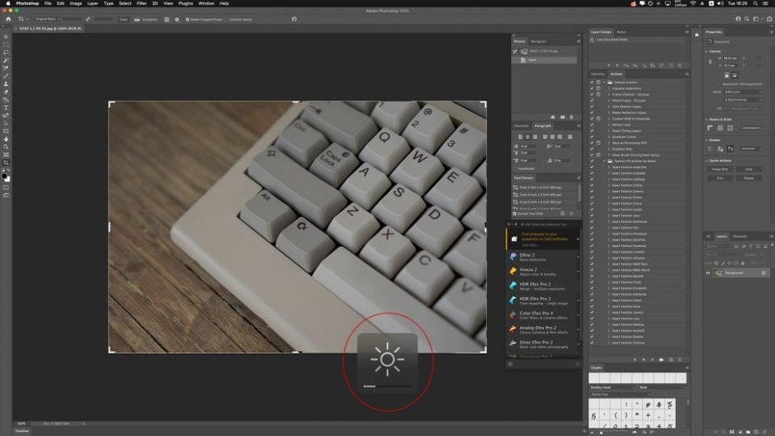The image size is (775, 436).
Task: Create new snapshot camera icon in History
Action: coord(562,117)
